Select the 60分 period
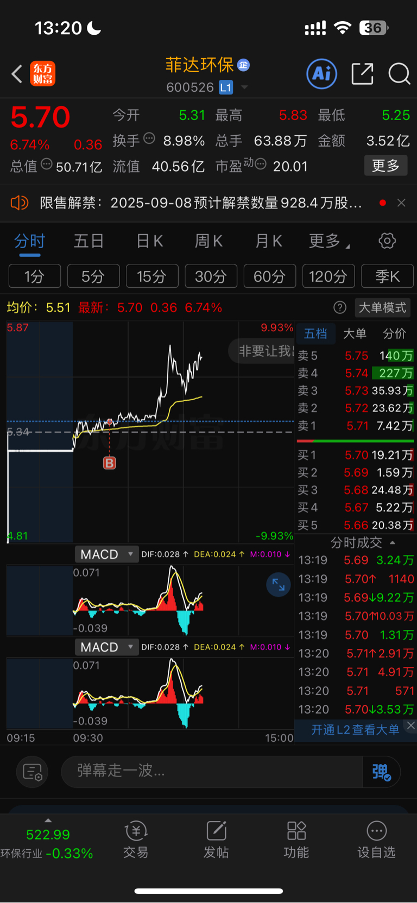 270,276
